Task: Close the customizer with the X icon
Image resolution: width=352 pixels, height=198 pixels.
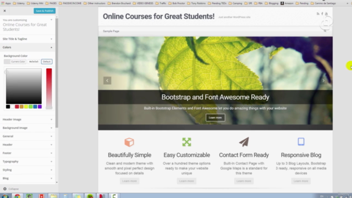Action: pos(4,11)
